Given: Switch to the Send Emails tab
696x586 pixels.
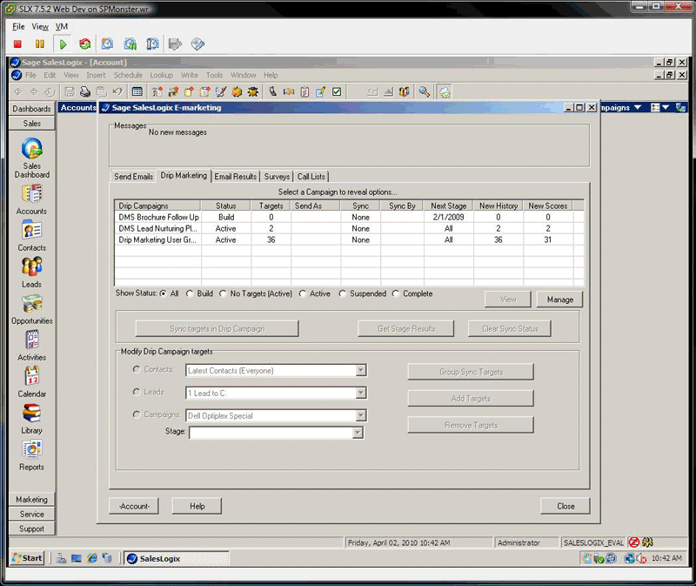Looking at the screenshot, I should [x=133, y=177].
